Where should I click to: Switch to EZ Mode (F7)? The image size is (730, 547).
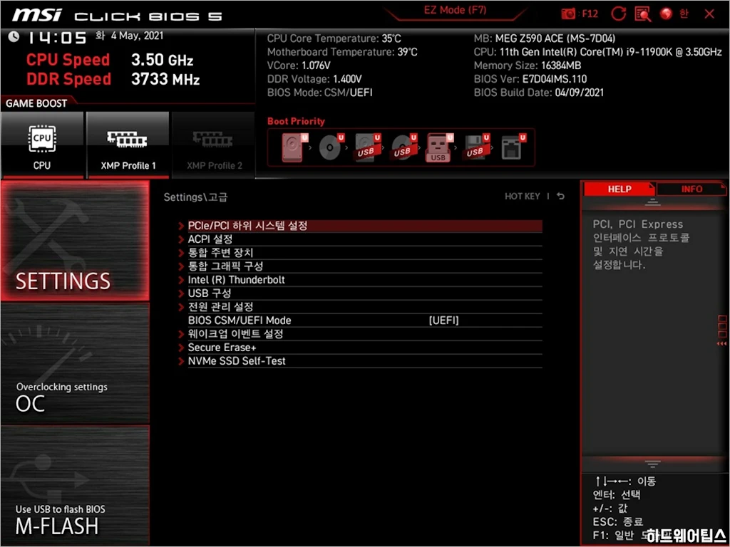pos(455,11)
